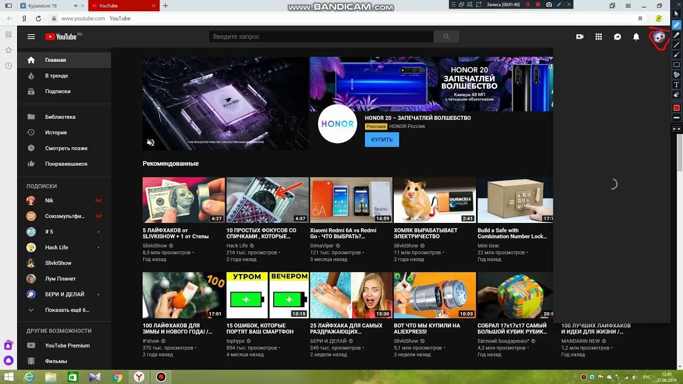Open Internet Explorer from taskbar

pos(29,377)
